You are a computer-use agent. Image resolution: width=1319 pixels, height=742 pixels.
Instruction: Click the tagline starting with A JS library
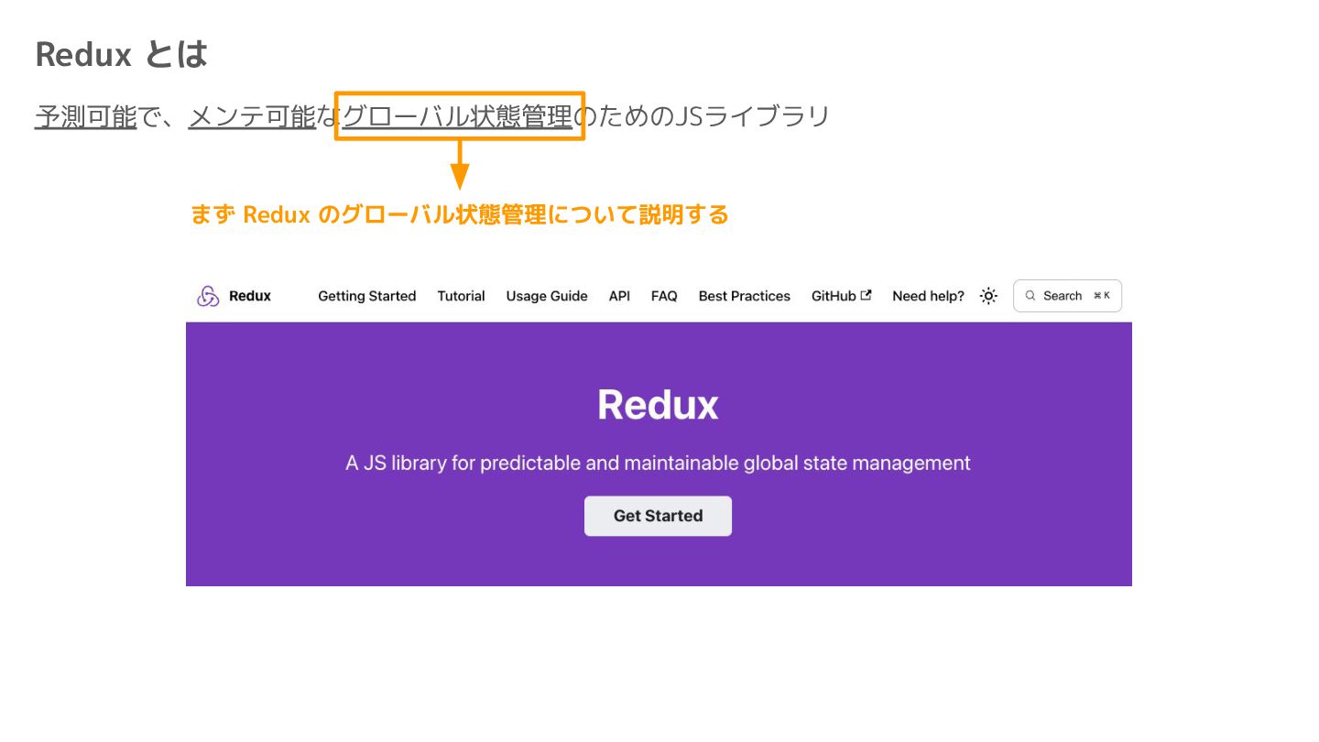(x=658, y=464)
